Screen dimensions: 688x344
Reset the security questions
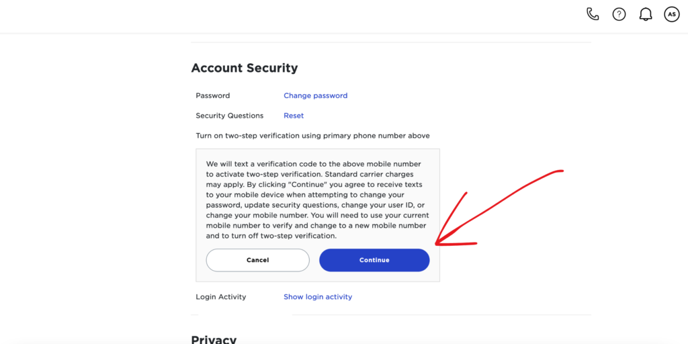point(294,116)
